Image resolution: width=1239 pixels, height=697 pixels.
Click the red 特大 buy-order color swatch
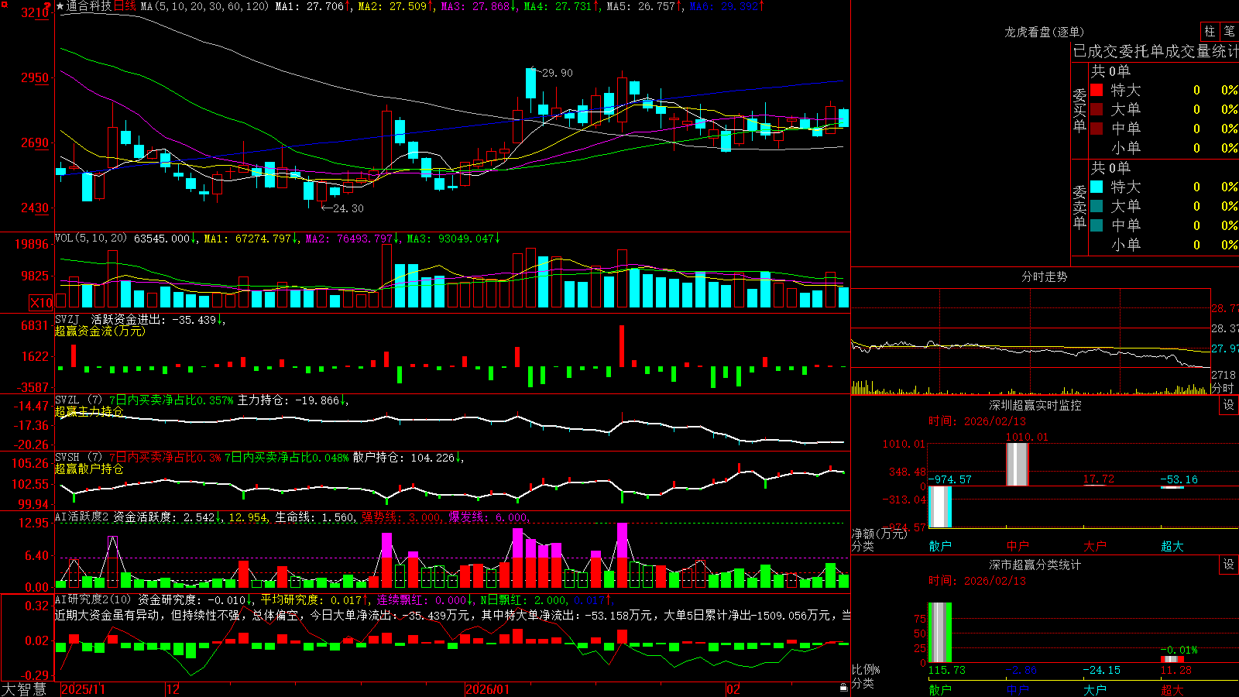coord(1097,90)
